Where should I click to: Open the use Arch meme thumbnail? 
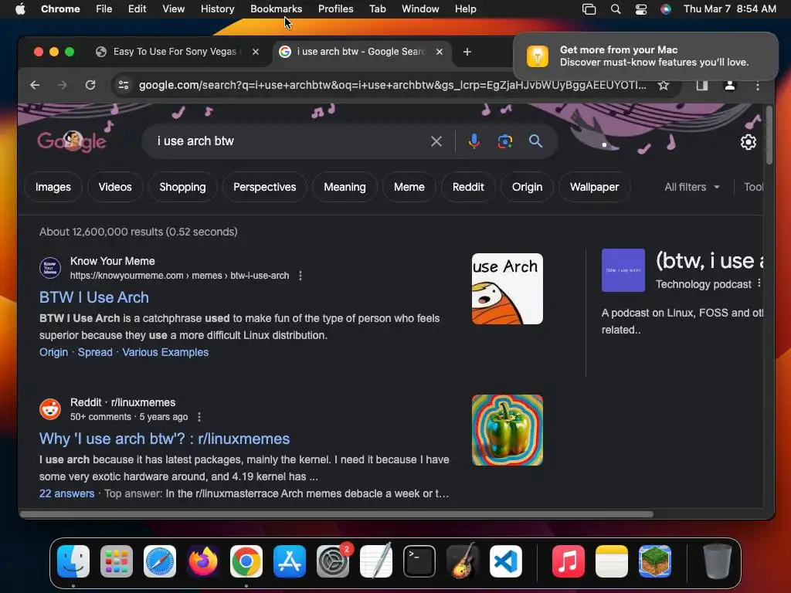[507, 289]
